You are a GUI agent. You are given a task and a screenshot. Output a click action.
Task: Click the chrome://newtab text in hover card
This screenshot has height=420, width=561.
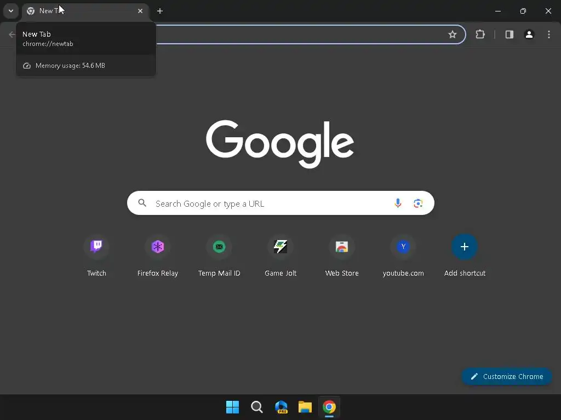coord(48,44)
